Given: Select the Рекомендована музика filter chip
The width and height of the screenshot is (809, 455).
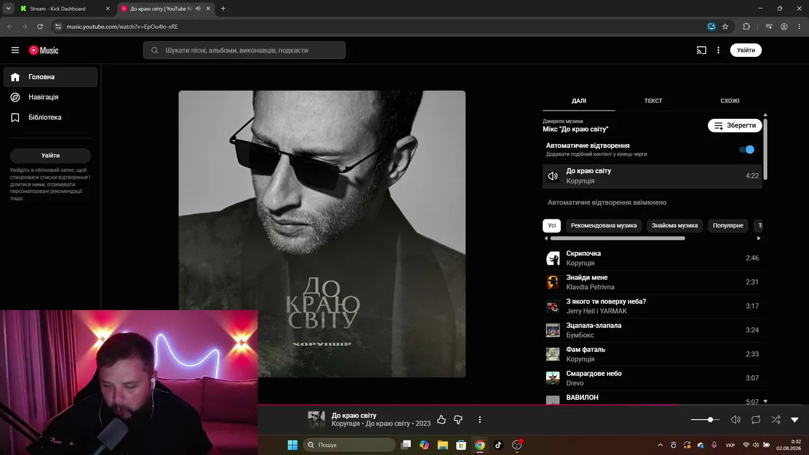Looking at the screenshot, I should (x=604, y=226).
